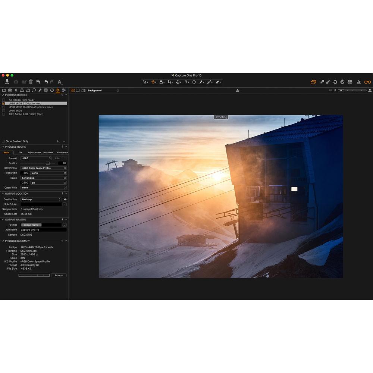Switch to the Adjustments brush tool tab
373x373 pixels.
point(40,90)
